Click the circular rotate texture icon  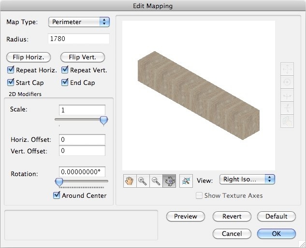click(287, 82)
